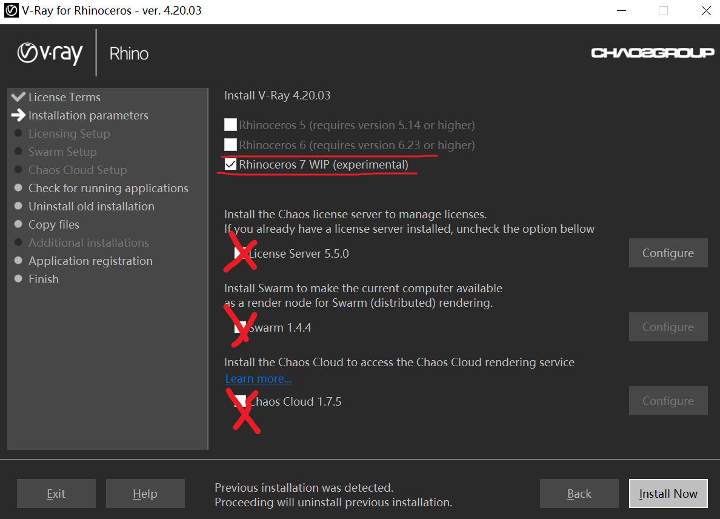720x519 pixels.
Task: Select Swarm Setup step
Action: [62, 152]
